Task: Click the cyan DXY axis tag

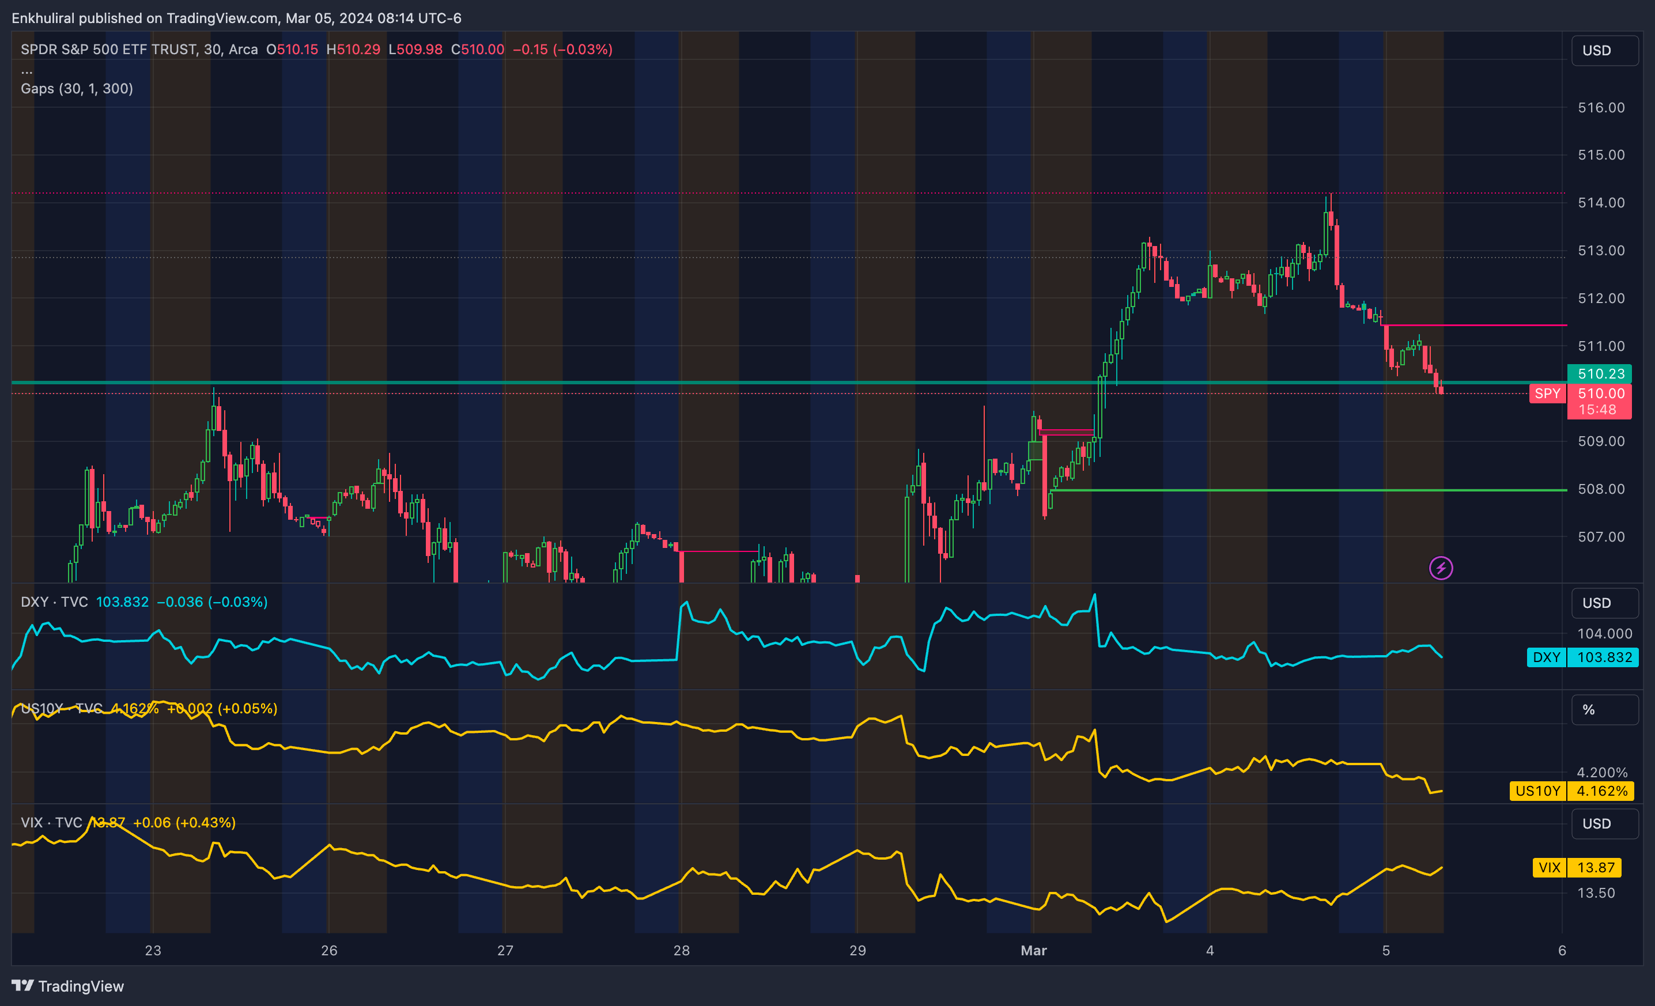Action: (x=1546, y=657)
